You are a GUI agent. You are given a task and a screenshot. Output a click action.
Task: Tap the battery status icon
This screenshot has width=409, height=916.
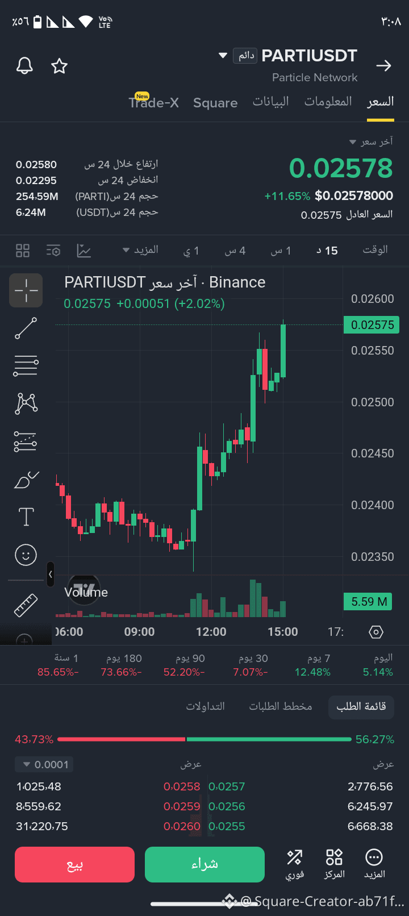point(37,22)
